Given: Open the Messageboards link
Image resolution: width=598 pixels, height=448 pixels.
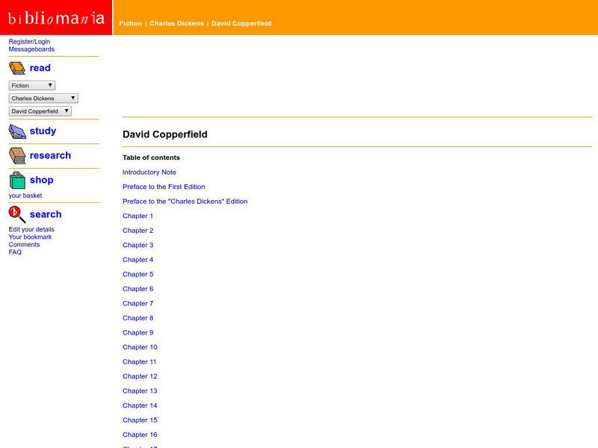Looking at the screenshot, I should coord(31,49).
